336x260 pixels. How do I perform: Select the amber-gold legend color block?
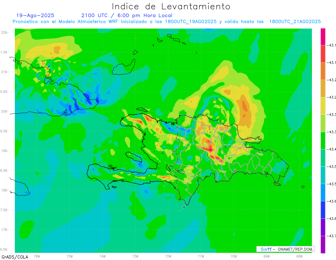323,89
